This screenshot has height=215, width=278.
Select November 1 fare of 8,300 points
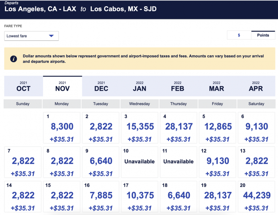62,128
